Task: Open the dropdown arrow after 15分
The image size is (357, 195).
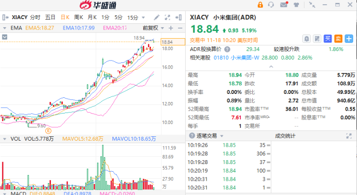Action: 143,18
